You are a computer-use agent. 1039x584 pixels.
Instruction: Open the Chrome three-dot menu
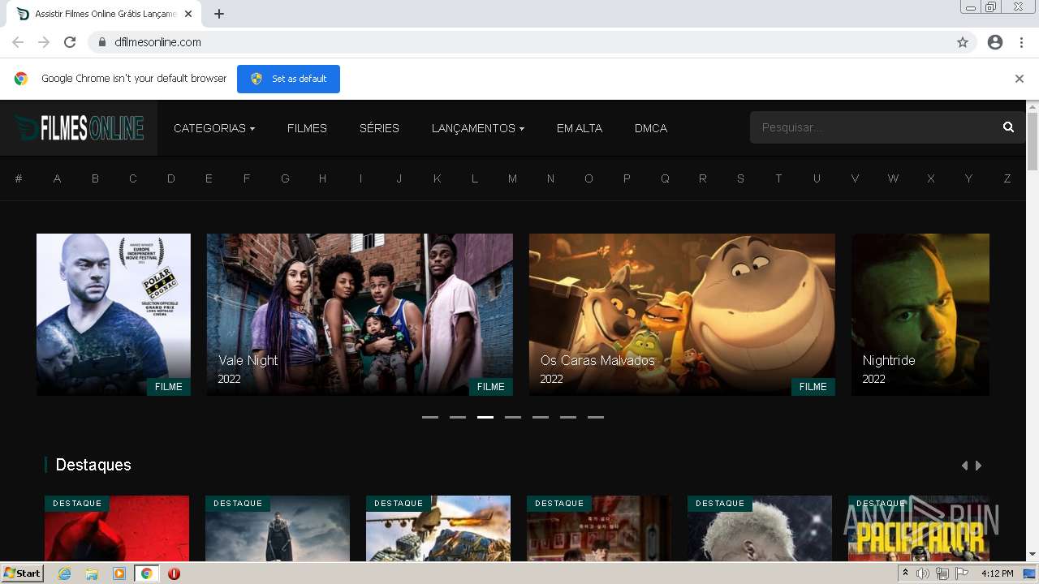[1021, 42]
